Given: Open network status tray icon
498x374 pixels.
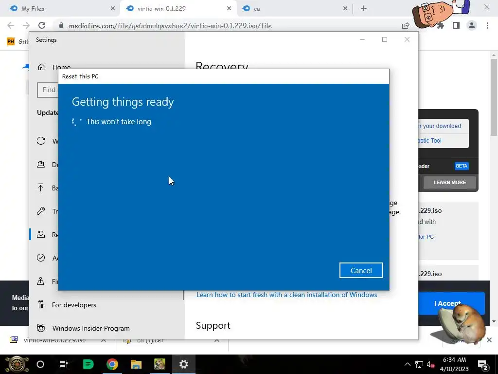Looking at the screenshot, I should (419, 364).
